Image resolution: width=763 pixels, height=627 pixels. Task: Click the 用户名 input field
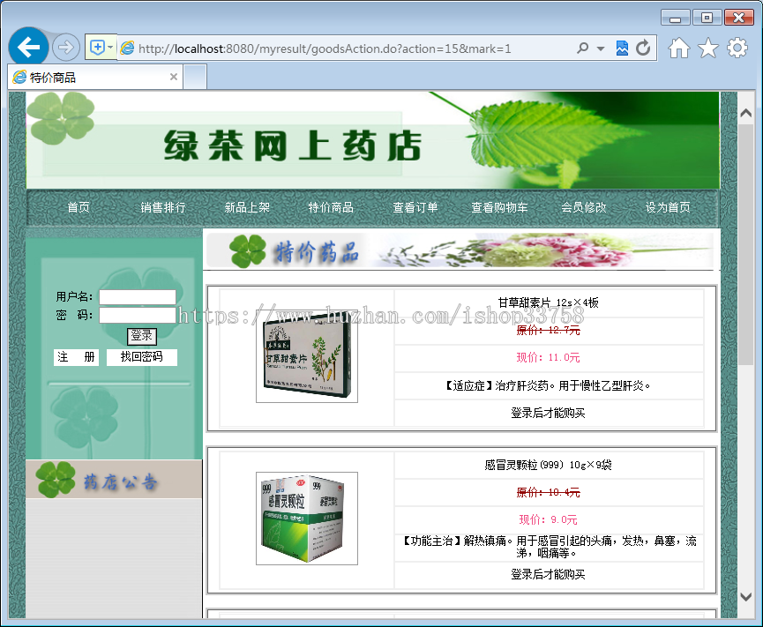tap(138, 297)
